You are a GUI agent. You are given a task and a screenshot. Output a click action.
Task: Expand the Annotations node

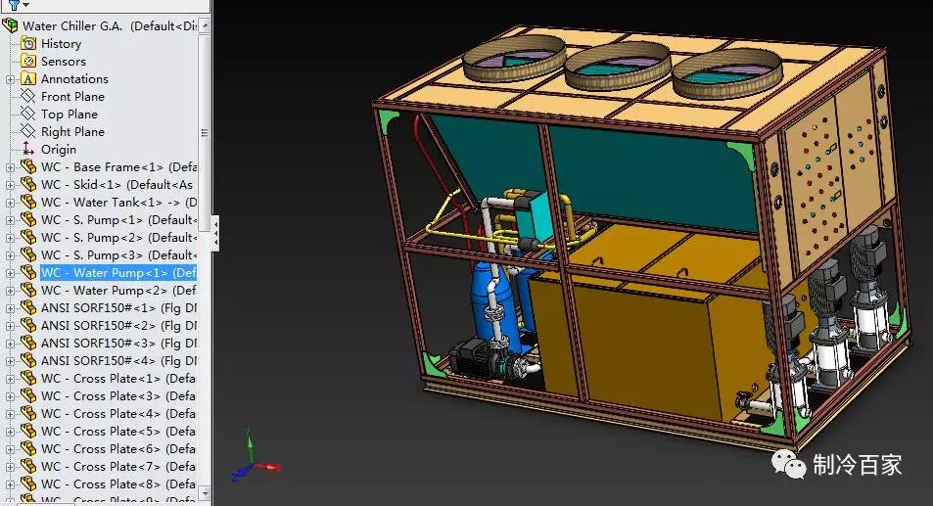(x=11, y=79)
